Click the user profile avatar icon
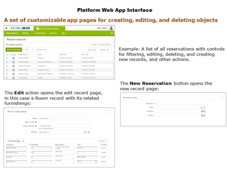The image size is (227, 169). 111,28
